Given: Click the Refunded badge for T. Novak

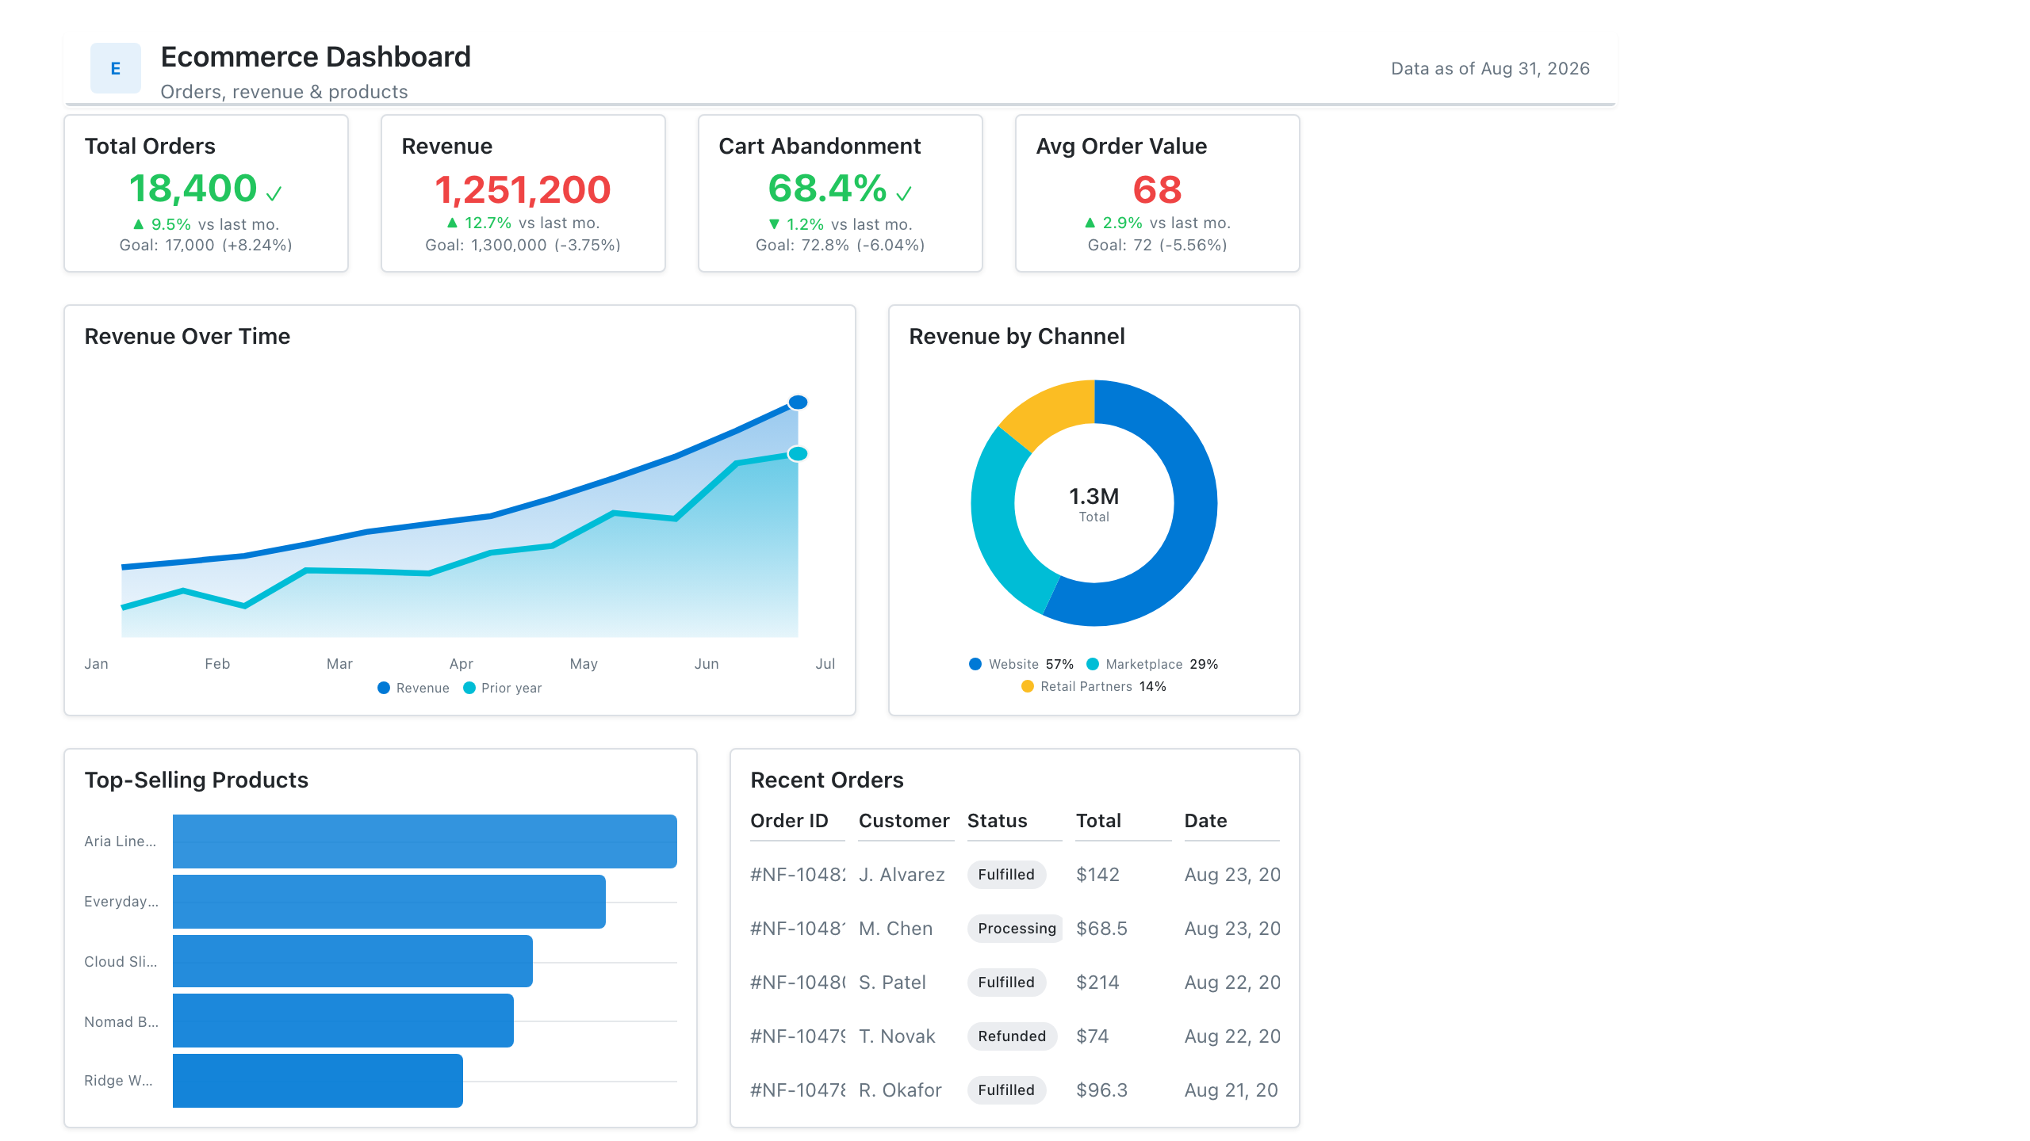Looking at the screenshot, I should (x=1012, y=1036).
